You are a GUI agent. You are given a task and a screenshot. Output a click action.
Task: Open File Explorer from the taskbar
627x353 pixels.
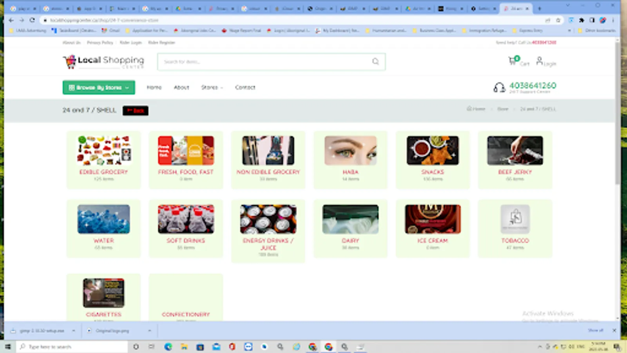[x=184, y=347]
